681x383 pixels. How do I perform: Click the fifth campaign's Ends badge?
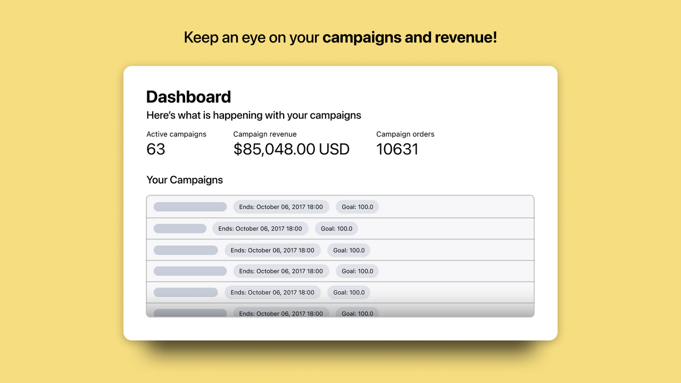pyautogui.click(x=272, y=292)
